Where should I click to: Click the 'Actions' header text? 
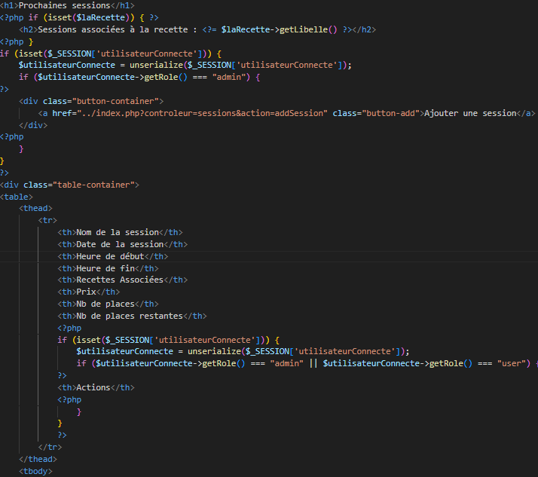[93, 388]
